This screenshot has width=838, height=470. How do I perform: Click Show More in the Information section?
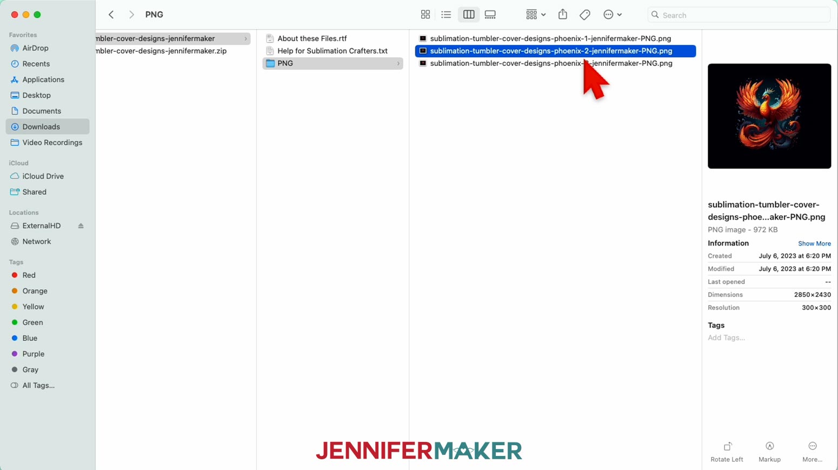(x=814, y=243)
